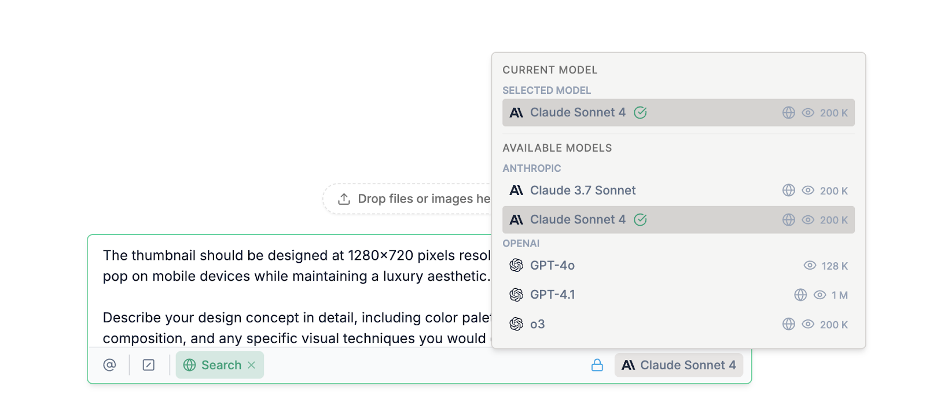The width and height of the screenshot is (926, 397).
Task: Click the eye icon in Selected Model row
Action: click(808, 113)
